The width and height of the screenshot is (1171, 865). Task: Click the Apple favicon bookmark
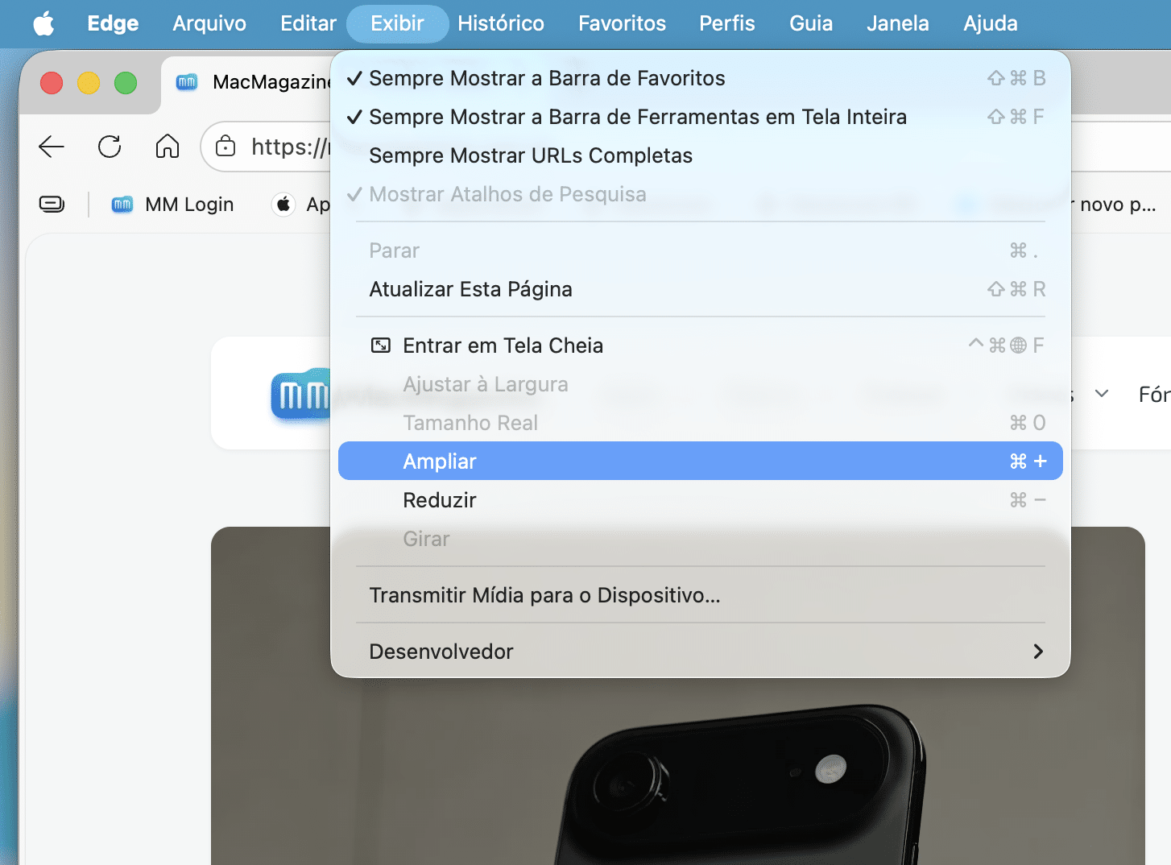(283, 205)
